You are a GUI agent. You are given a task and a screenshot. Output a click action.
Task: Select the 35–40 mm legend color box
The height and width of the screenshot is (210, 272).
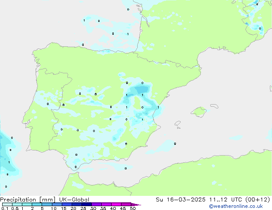(x=106, y=204)
